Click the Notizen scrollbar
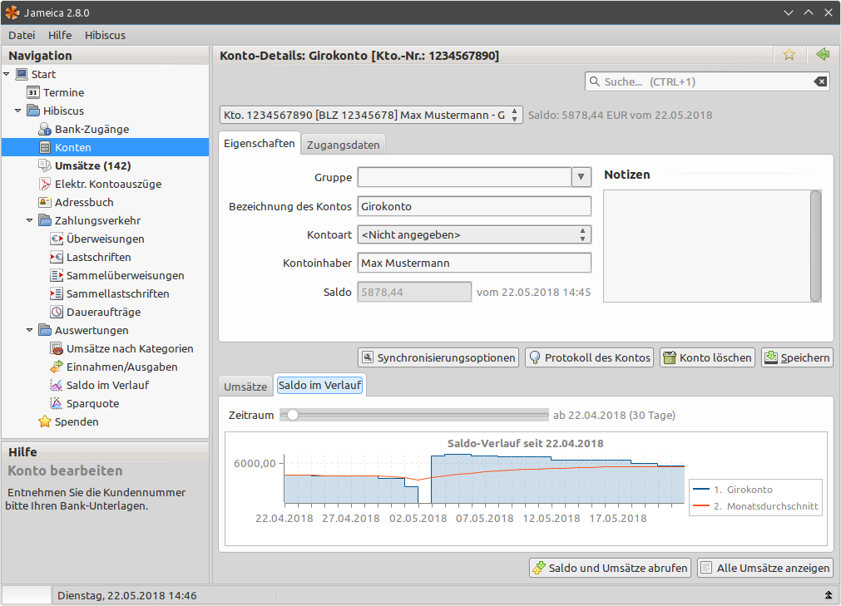 (816, 246)
